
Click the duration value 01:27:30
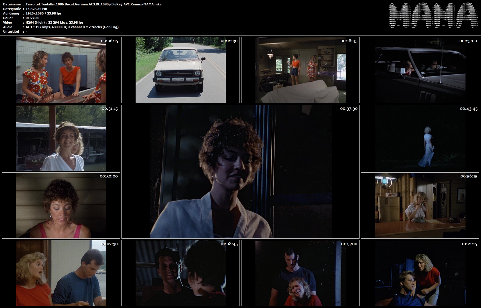pyautogui.click(x=33, y=18)
